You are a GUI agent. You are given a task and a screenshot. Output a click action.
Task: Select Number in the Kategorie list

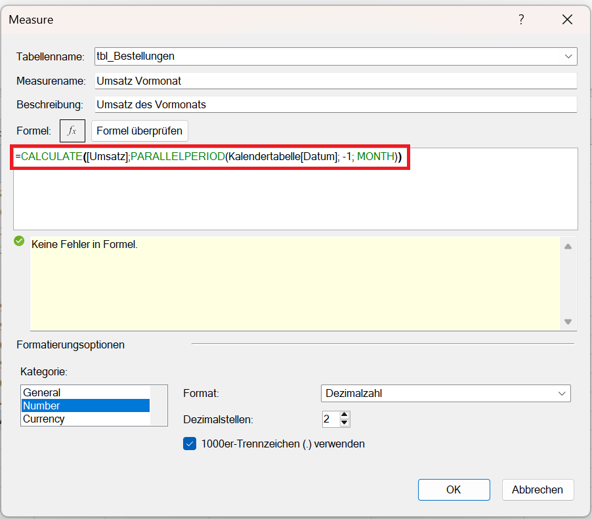(42, 405)
